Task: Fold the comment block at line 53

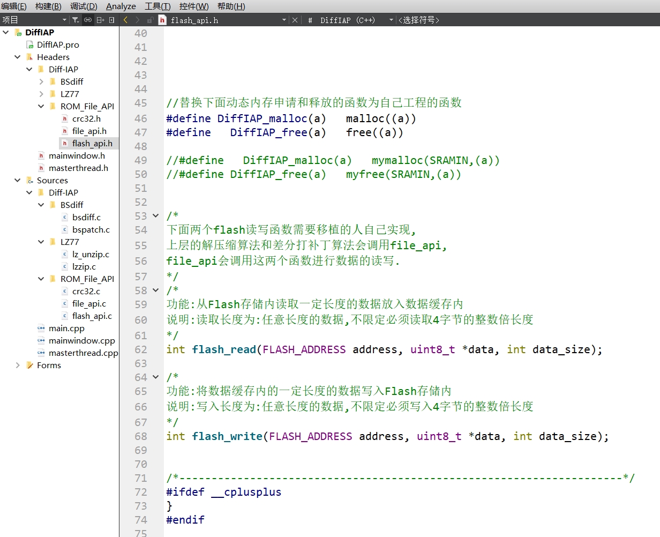Action: click(x=156, y=216)
